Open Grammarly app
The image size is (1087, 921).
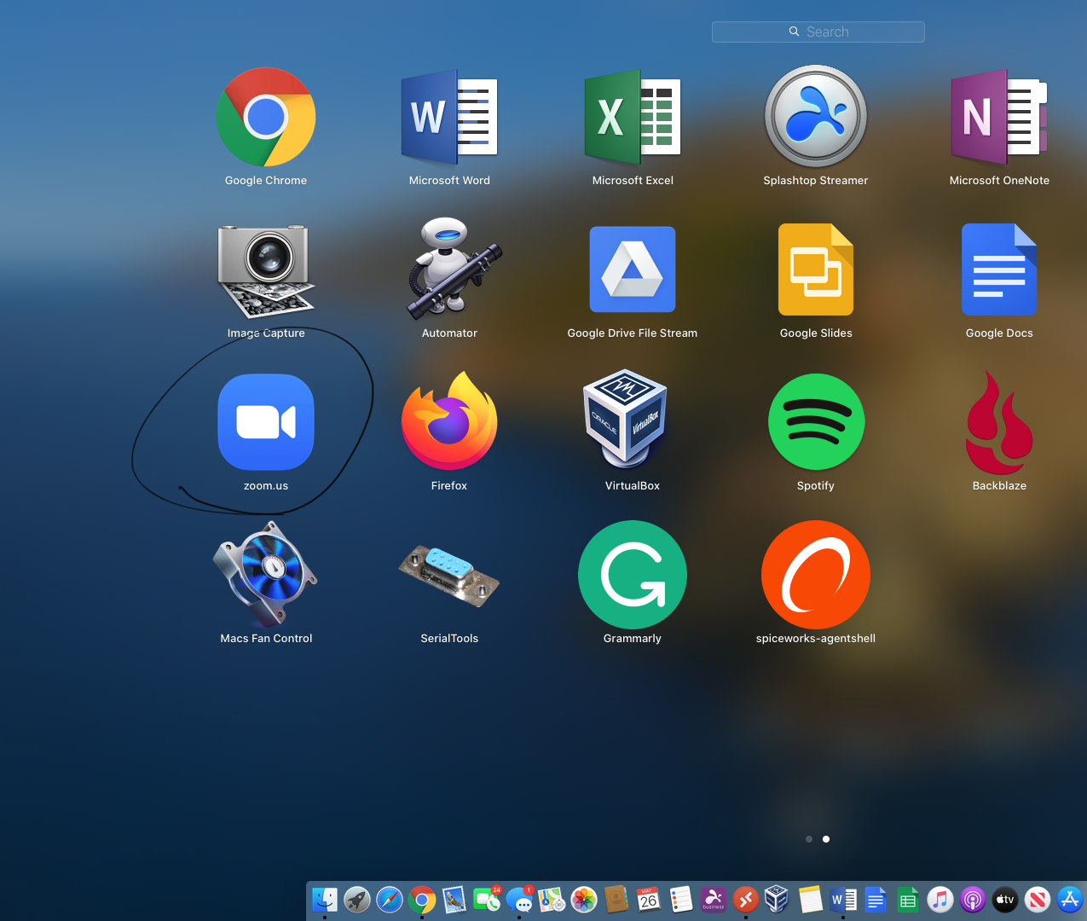coord(633,575)
